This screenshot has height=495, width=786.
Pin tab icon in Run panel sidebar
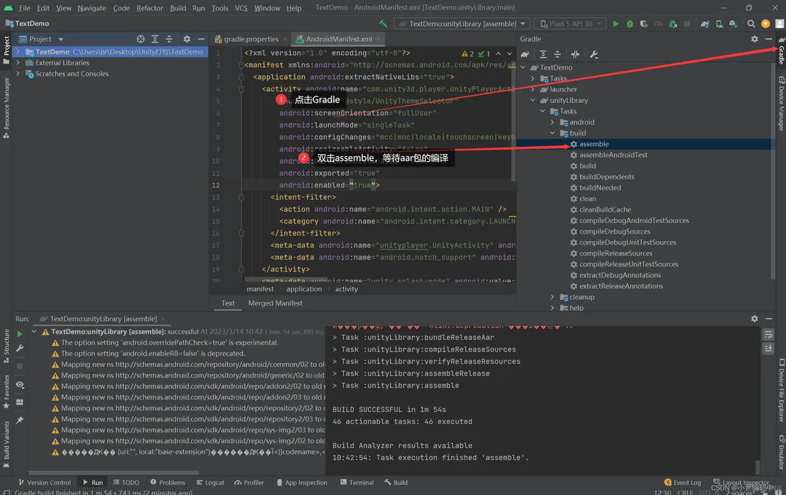pyautogui.click(x=20, y=420)
